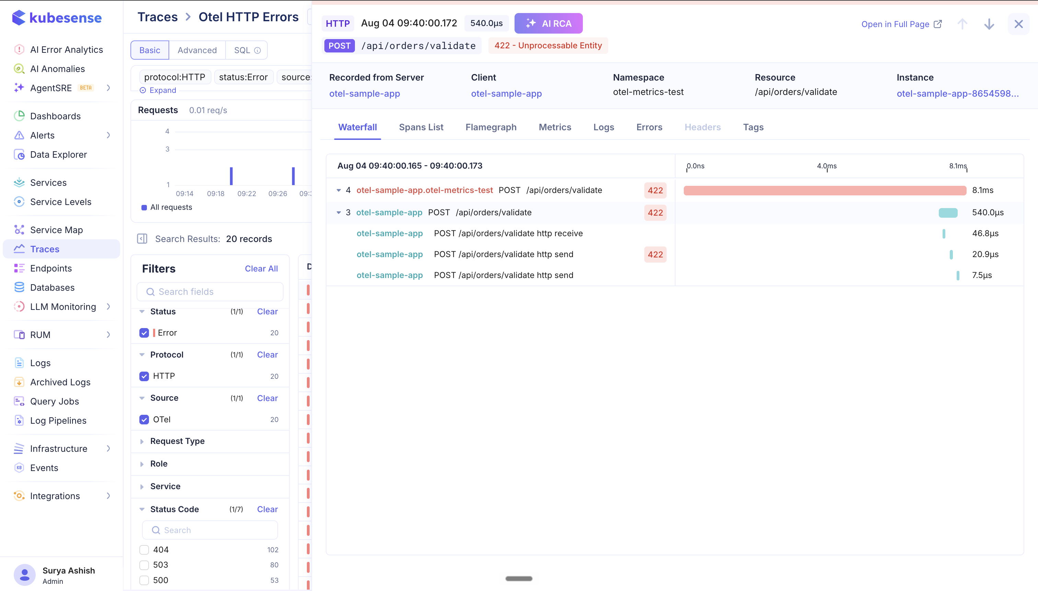Click the 8.1ms red span bar
The width and height of the screenshot is (1038, 591).
click(824, 190)
